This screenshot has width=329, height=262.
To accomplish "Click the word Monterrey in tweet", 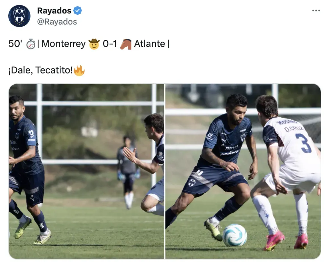I will pos(64,44).
